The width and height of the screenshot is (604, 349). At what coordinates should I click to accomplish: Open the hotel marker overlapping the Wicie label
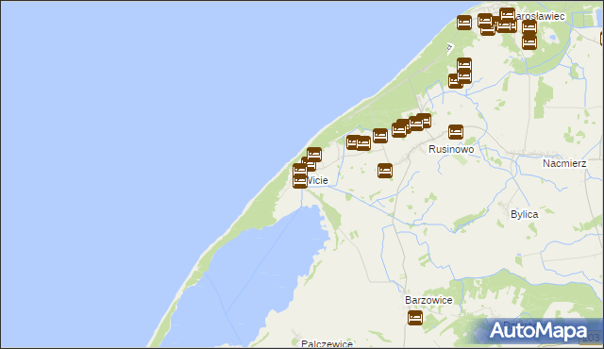300,181
